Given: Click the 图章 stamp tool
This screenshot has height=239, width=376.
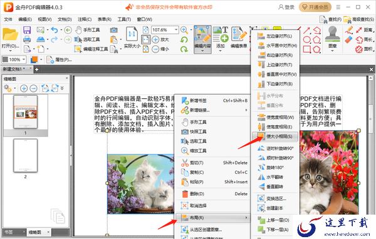Looking at the screenshot, I should pos(332,38).
